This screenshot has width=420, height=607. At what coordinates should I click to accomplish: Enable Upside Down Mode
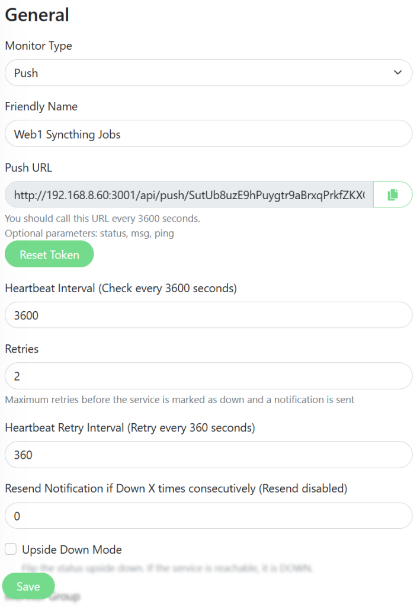tap(9, 549)
